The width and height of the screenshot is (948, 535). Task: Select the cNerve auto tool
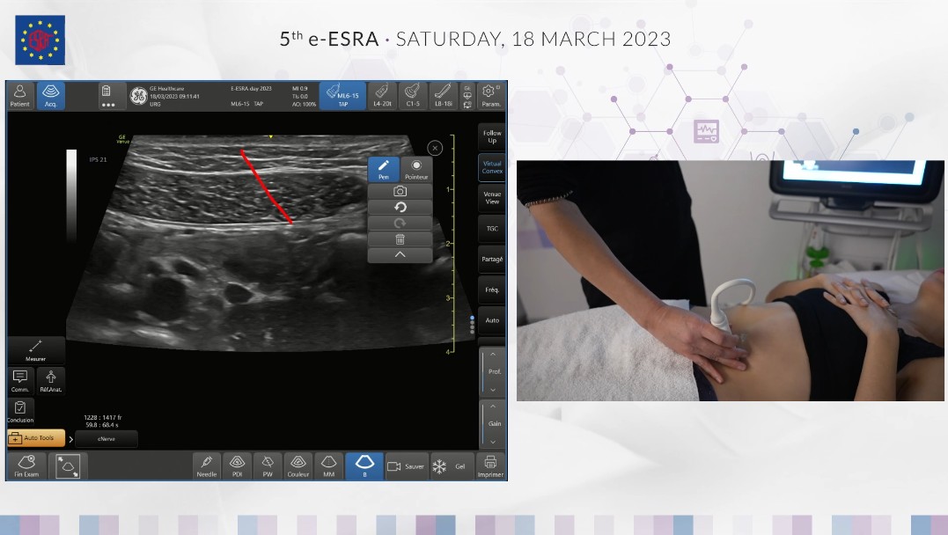click(x=107, y=439)
